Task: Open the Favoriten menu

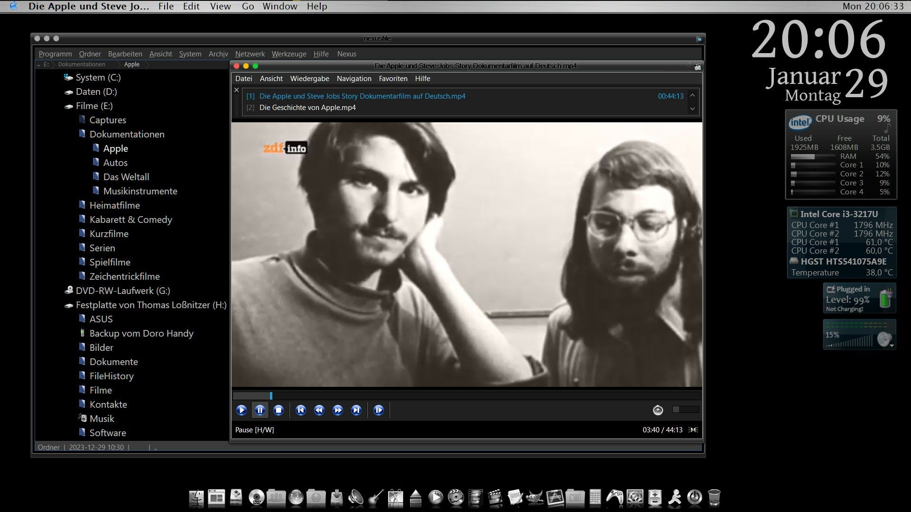Action: click(x=393, y=79)
